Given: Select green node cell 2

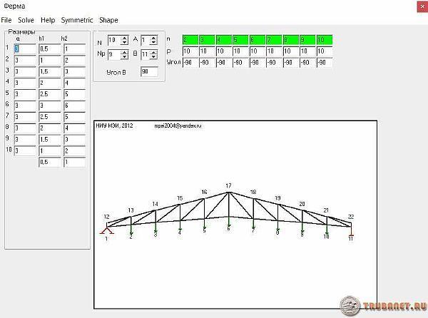Looking at the screenshot, I should coord(190,40).
